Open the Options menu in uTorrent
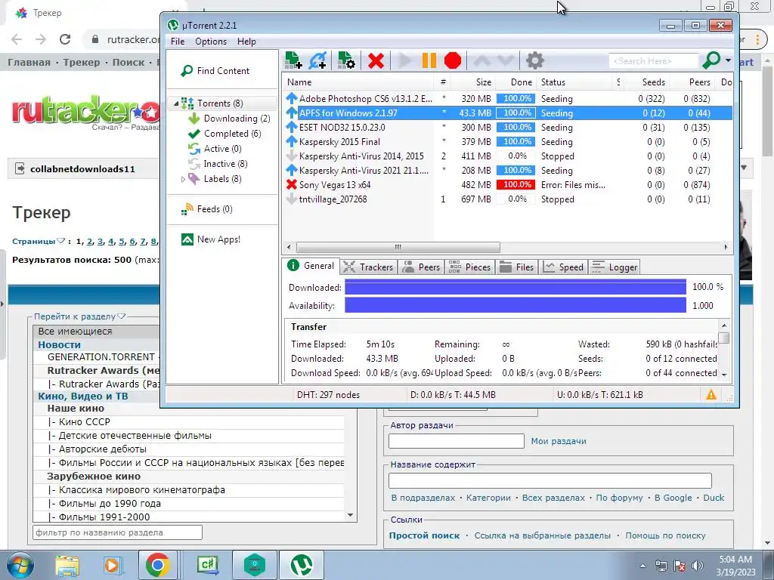Viewport: 774px width, 580px height. click(211, 42)
